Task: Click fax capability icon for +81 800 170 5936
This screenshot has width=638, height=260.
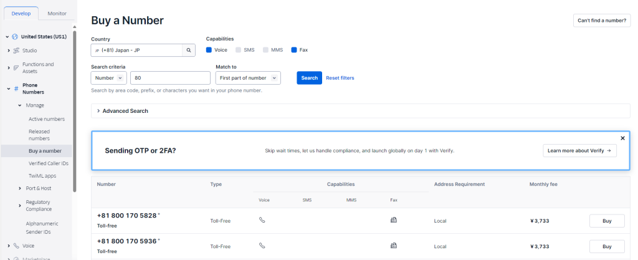Action: coord(393,246)
